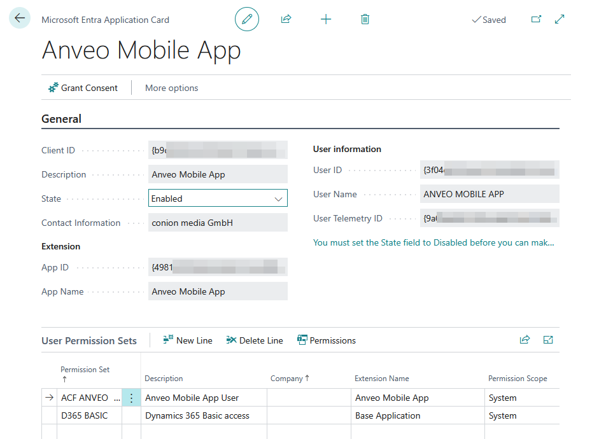Collapse the General section heading
613x439 pixels.
(x=61, y=119)
